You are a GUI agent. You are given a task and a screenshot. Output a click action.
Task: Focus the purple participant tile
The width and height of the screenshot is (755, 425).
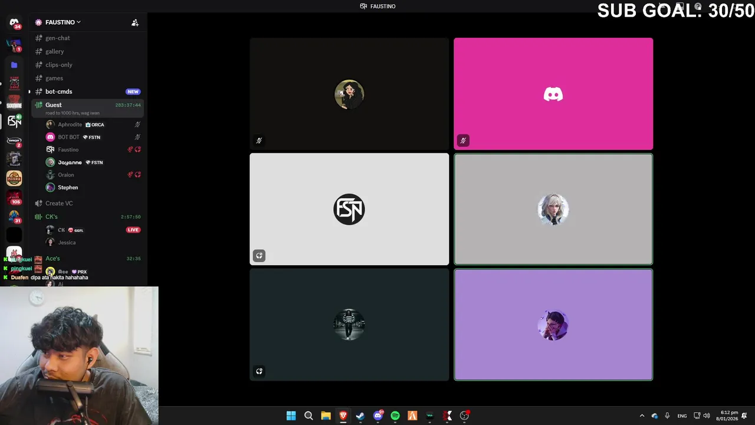click(553, 325)
